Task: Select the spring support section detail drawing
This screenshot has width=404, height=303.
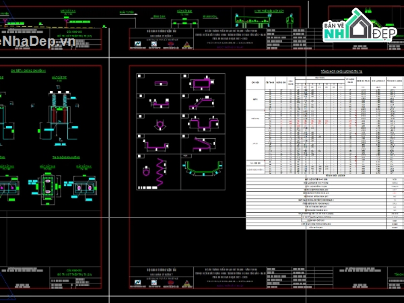Action: point(59,112)
